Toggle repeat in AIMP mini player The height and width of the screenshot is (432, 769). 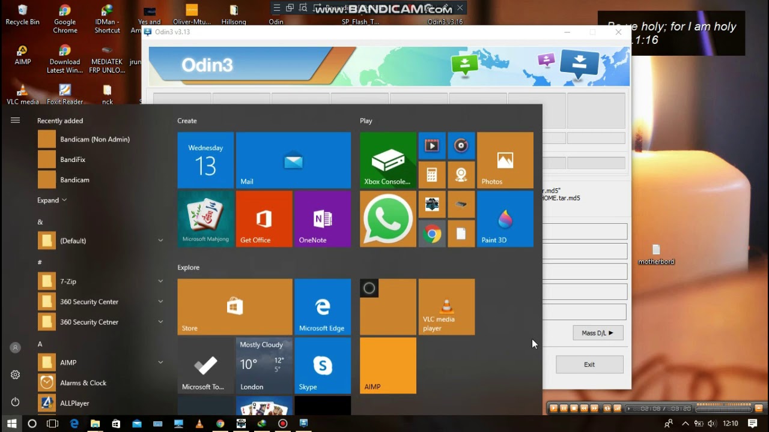607,409
